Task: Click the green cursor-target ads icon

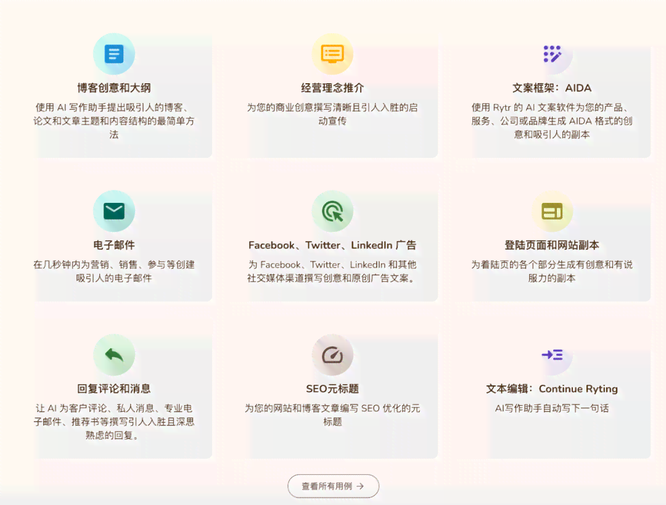Action: pyautogui.click(x=332, y=211)
